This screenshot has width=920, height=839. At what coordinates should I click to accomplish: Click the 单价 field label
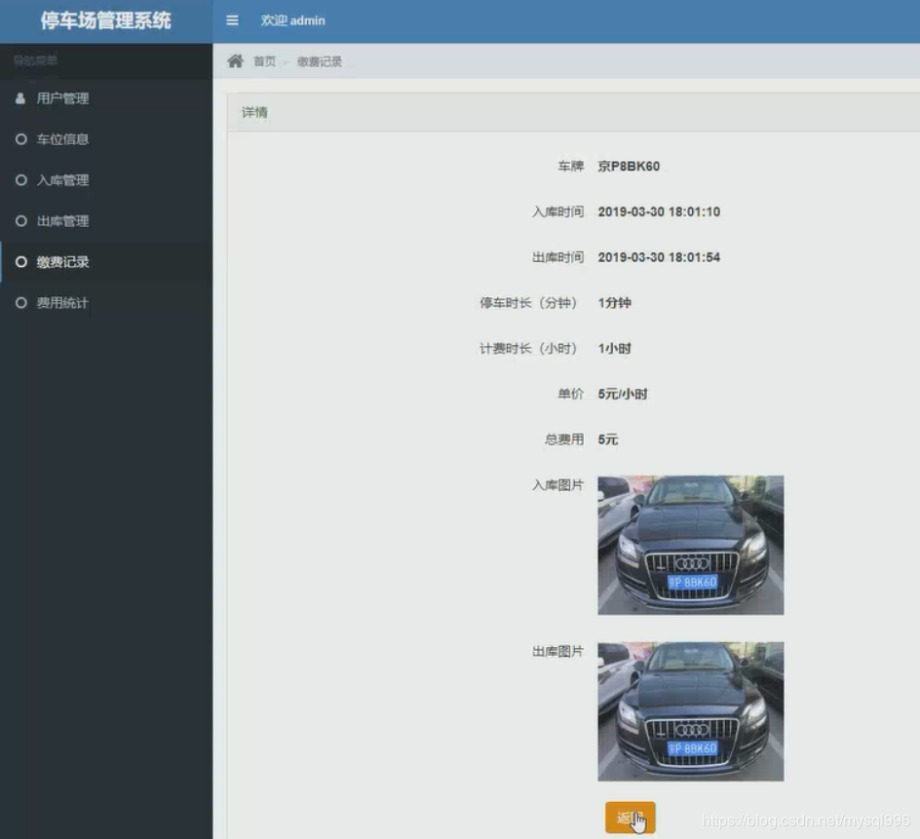coord(570,394)
